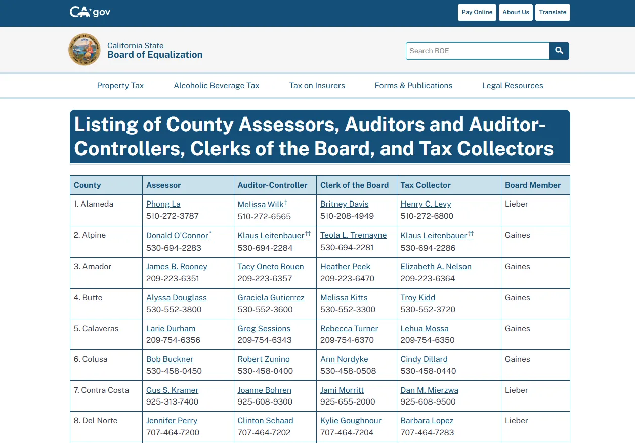The width and height of the screenshot is (635, 443).
Task: Open Kylie Goughnour link
Action: (351, 421)
